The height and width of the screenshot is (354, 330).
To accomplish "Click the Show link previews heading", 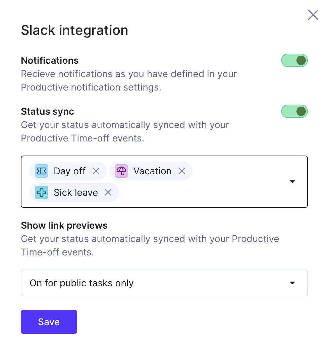I will (64, 226).
